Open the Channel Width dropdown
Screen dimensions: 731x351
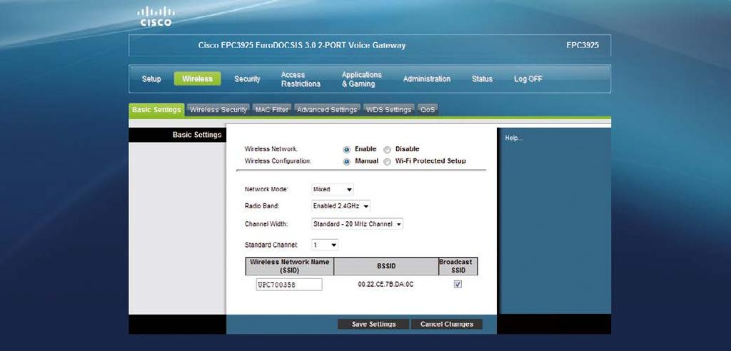click(x=357, y=224)
